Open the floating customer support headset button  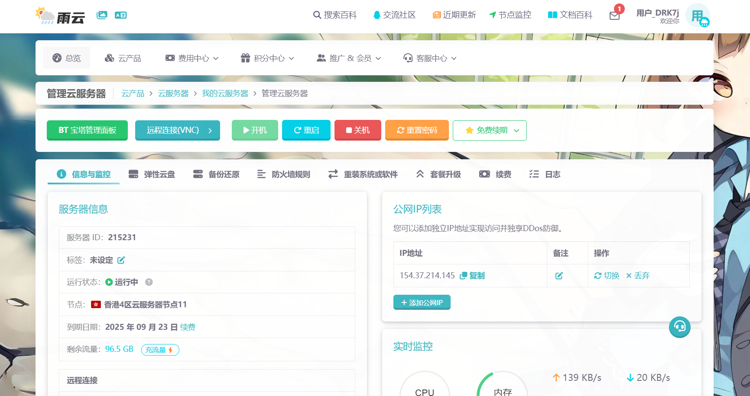click(x=680, y=327)
